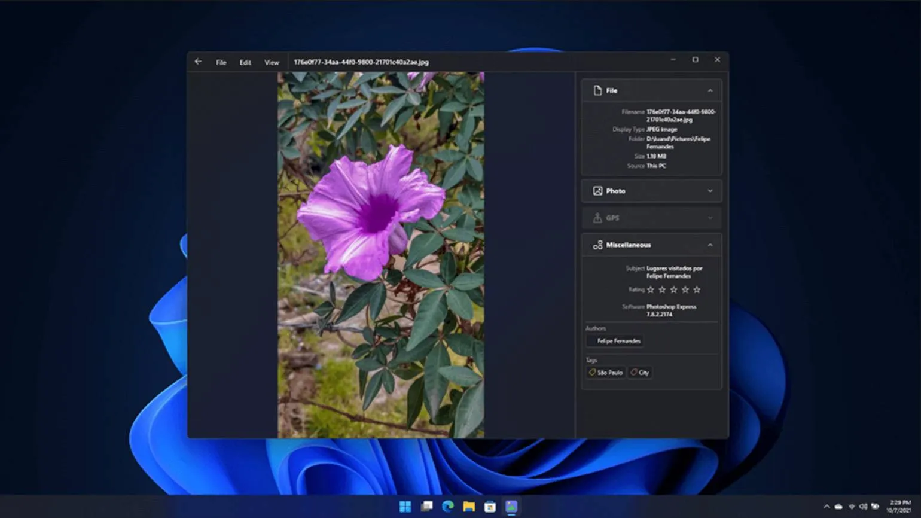Viewport: 921px width, 518px height.
Task: Collapse the Miscellaneous section using its chevron
Action: point(710,245)
